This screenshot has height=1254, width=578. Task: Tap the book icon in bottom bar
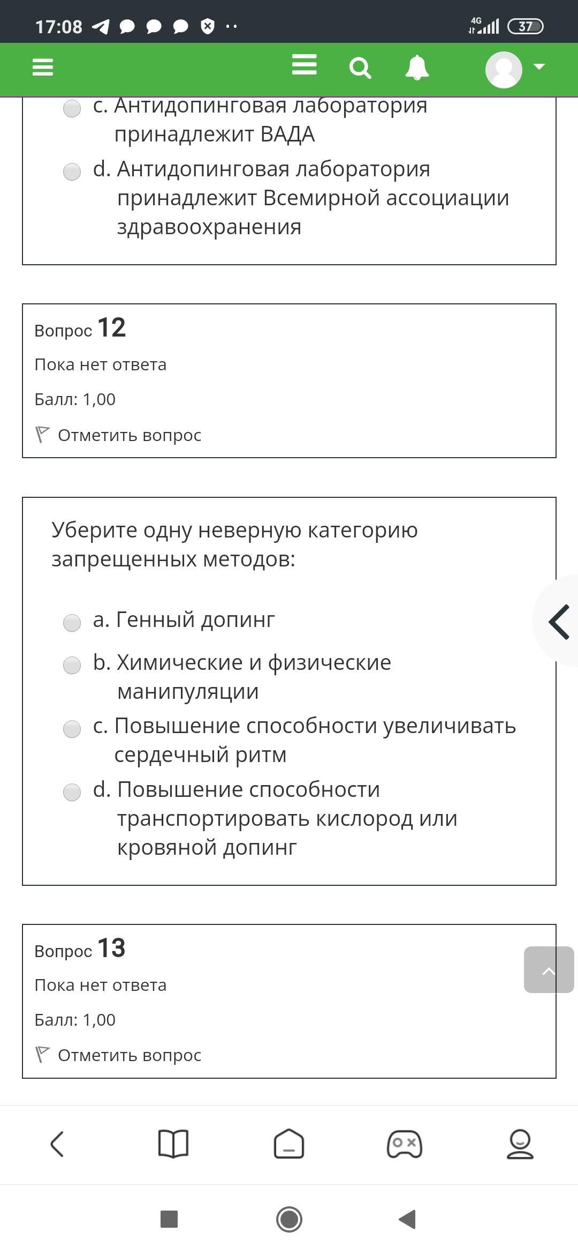pyautogui.click(x=173, y=1144)
